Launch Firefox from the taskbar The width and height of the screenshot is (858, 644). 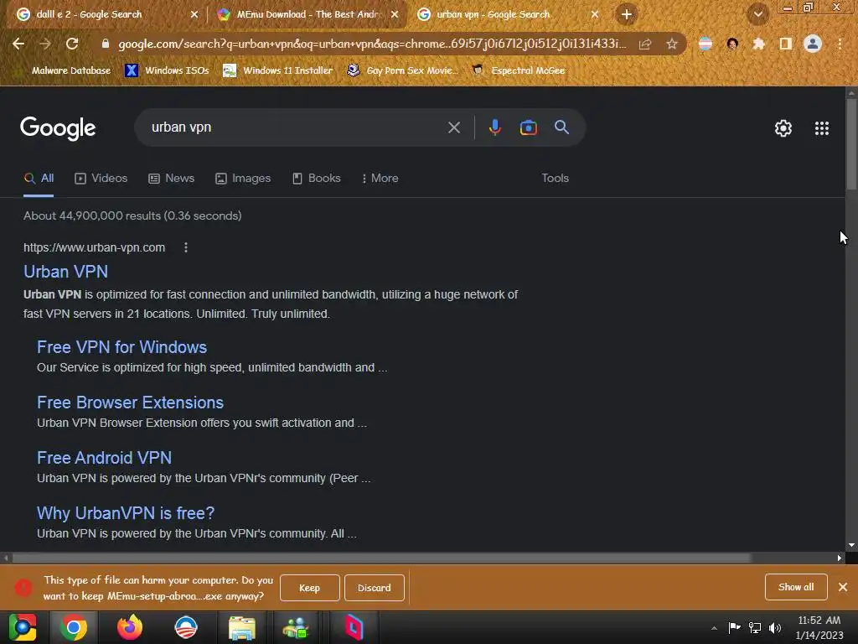(x=130, y=627)
